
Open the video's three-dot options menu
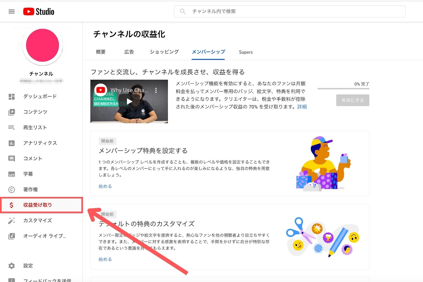156,90
